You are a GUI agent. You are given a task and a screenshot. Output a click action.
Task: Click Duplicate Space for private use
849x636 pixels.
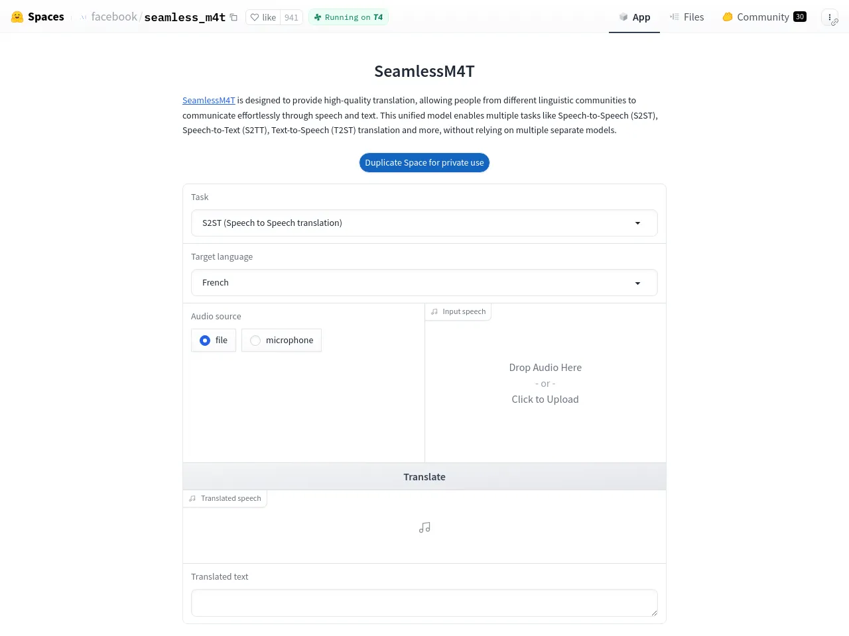(x=424, y=163)
